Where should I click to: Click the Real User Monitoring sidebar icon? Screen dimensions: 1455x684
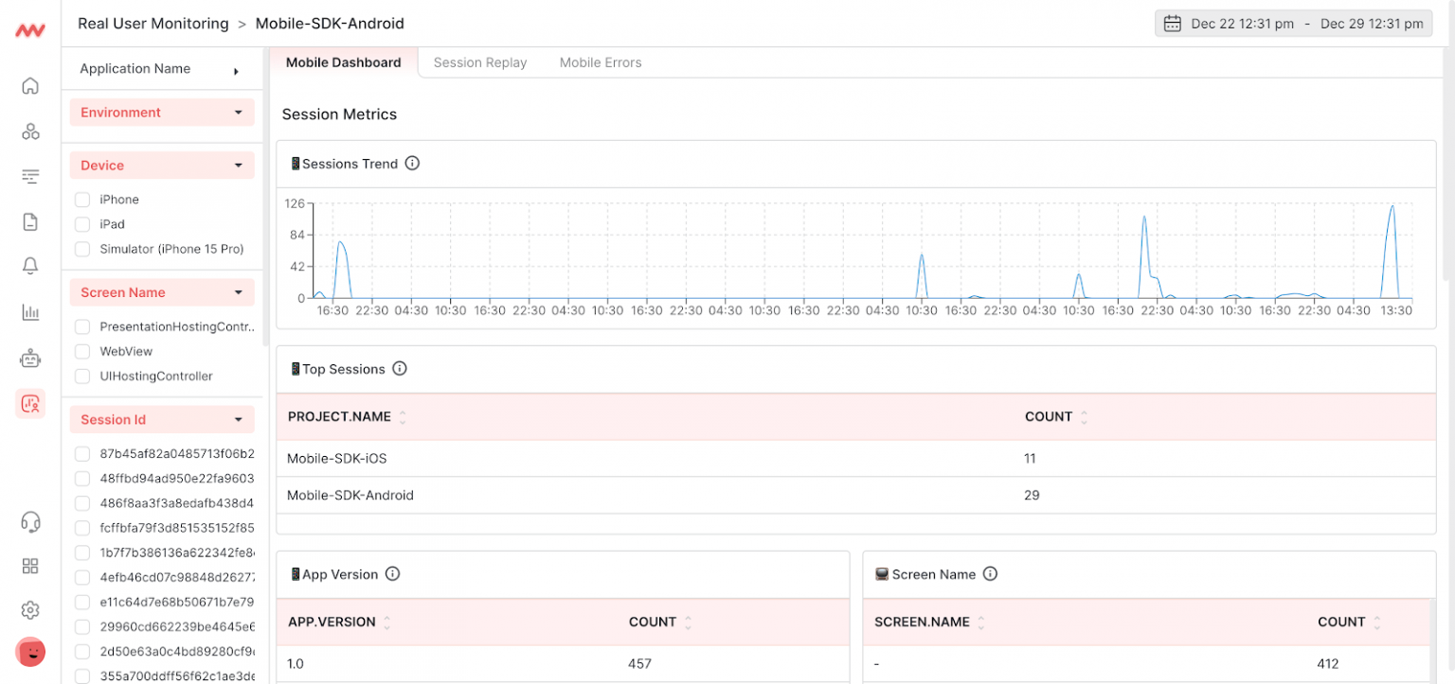[x=30, y=404]
